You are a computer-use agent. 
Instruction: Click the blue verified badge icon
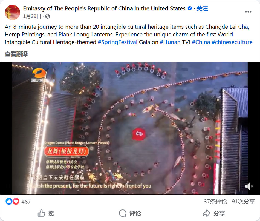click(190, 8)
